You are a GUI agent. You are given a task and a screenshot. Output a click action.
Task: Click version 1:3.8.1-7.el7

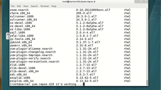[x=87, y=36]
